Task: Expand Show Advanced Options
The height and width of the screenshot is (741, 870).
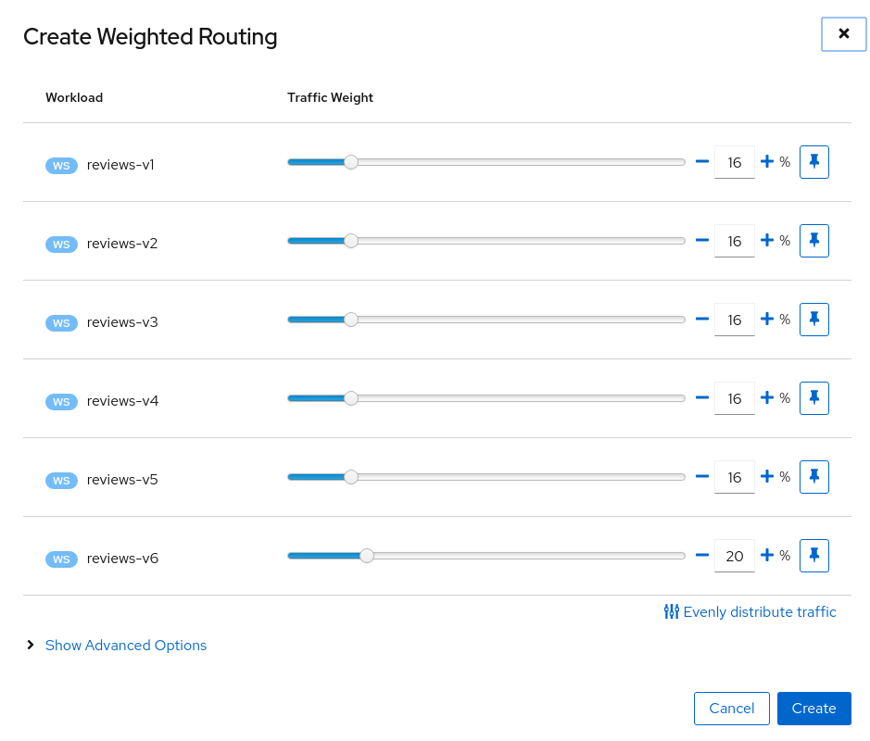Action: 126,645
